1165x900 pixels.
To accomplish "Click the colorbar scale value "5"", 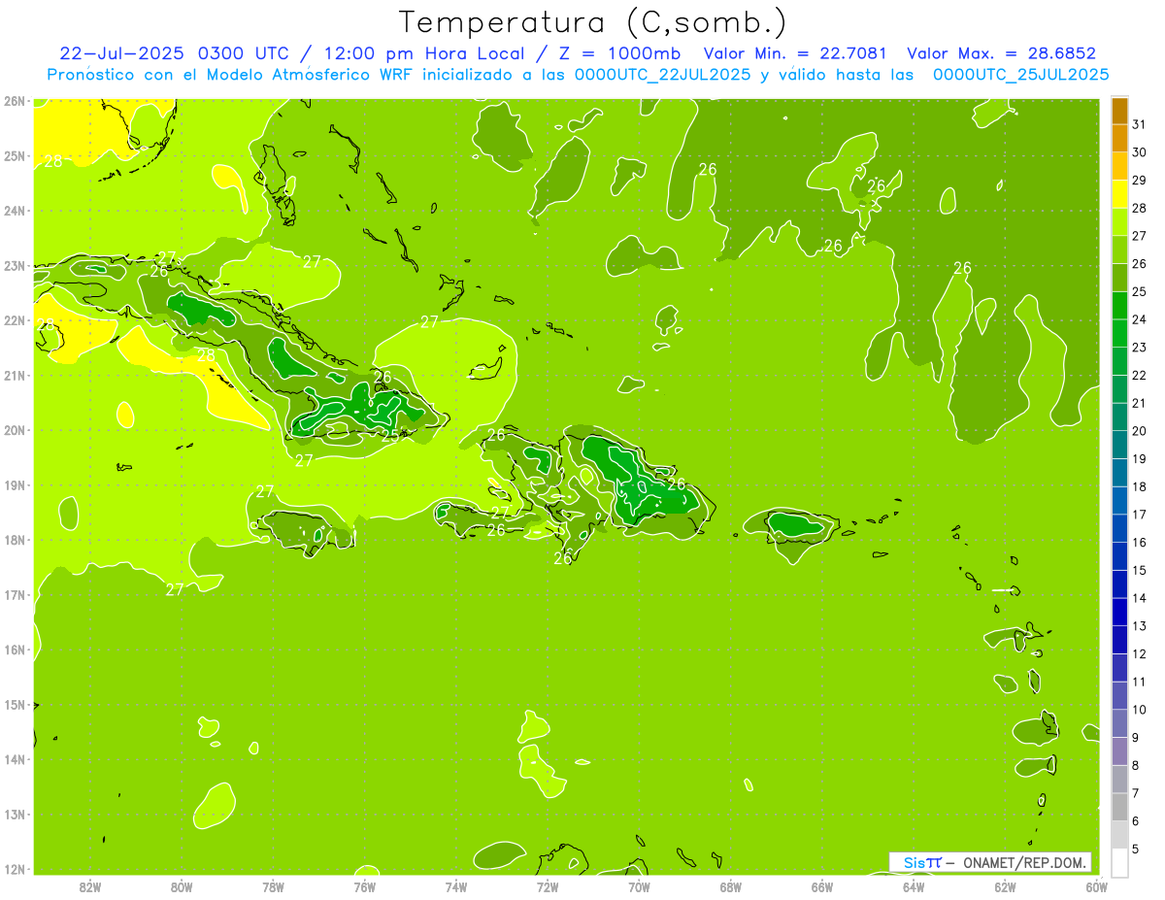I will click(x=1138, y=849).
